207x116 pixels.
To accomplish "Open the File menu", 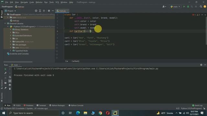I will pos(6,2).
